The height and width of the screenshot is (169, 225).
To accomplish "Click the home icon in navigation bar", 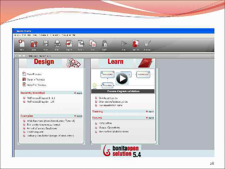I will tap(16, 56).
